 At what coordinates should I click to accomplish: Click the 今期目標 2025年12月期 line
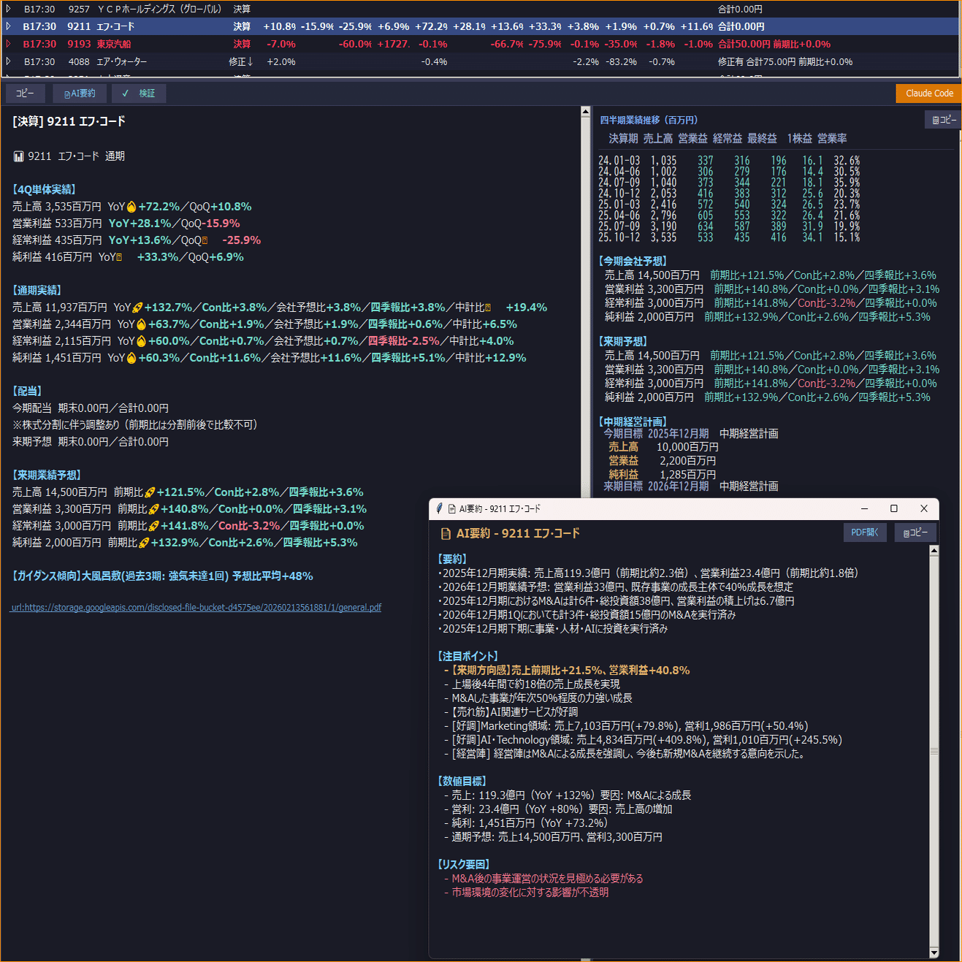tap(691, 433)
